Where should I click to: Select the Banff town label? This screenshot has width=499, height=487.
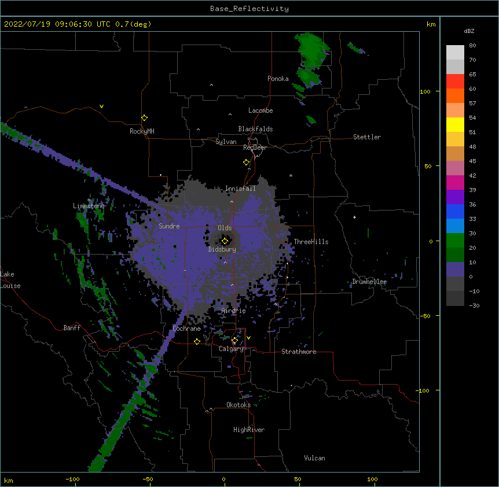[x=72, y=328]
